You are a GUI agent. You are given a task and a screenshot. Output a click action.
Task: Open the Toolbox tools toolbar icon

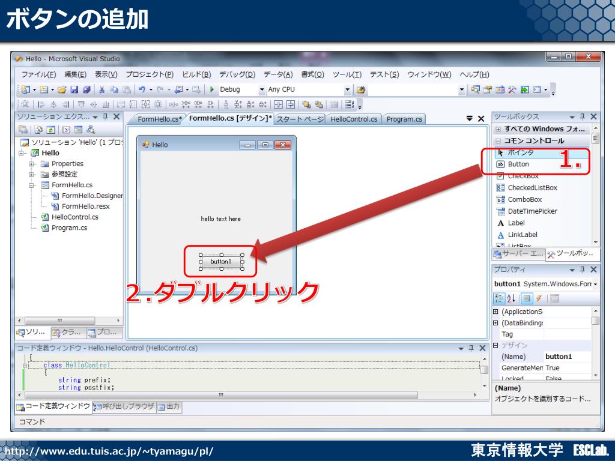pyautogui.click(x=512, y=90)
